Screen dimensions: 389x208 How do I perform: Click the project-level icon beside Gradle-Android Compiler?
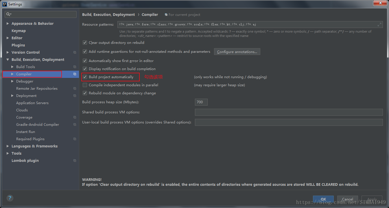(x=75, y=125)
